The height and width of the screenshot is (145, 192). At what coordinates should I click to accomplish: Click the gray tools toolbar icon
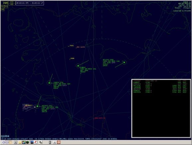coord(41,142)
